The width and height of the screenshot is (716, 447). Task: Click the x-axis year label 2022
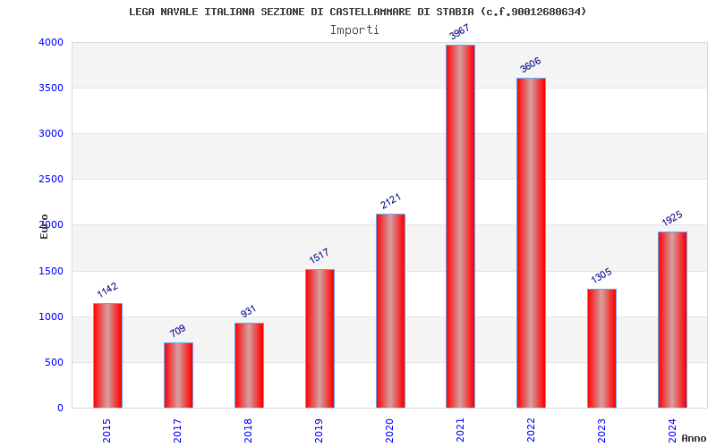[531, 431]
